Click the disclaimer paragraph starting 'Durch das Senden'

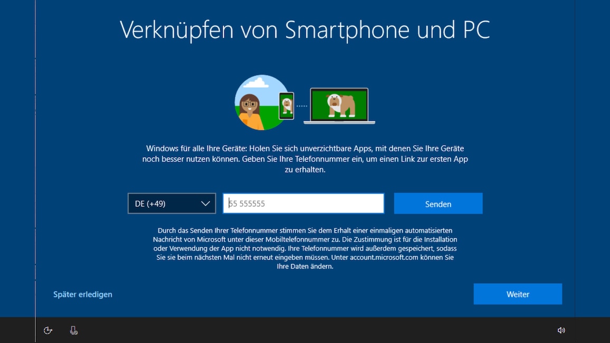point(305,248)
